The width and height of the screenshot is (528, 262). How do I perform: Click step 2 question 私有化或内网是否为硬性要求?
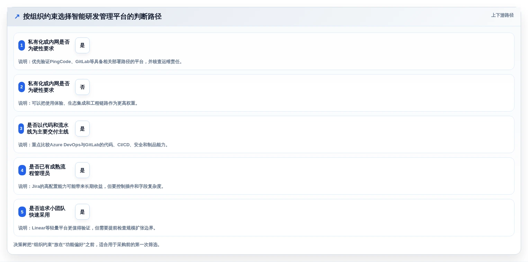point(49,87)
